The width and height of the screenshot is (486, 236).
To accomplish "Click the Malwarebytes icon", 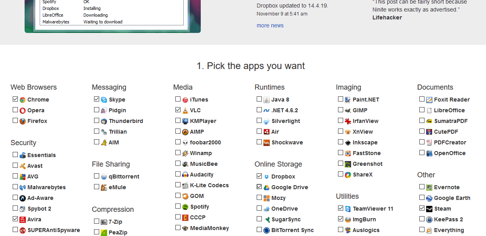I will (23, 188).
